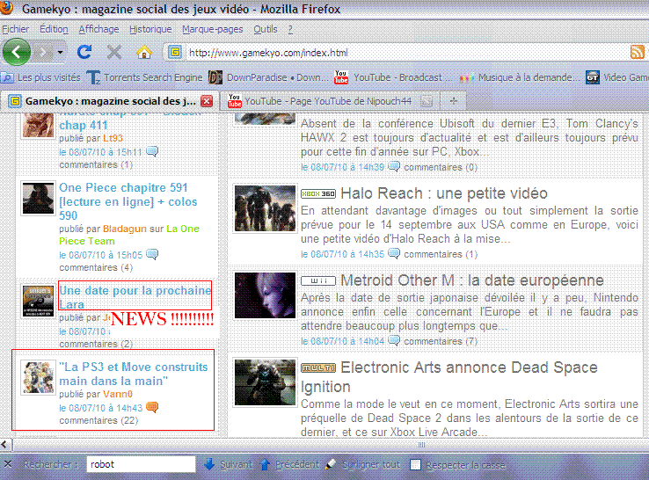Open the navigation history dropdown arrow
649x480 pixels.
pyautogui.click(x=60, y=52)
